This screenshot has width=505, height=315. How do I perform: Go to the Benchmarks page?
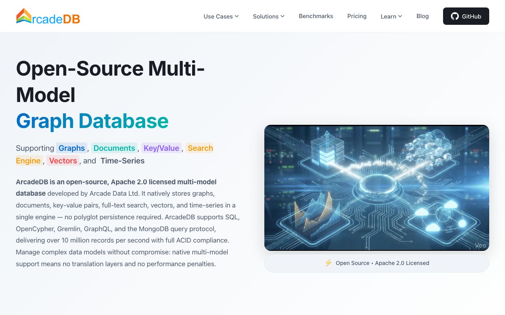point(316,16)
